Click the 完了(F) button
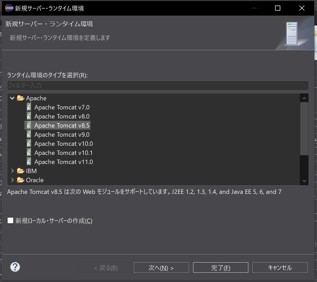Screen dimensions: 317x282 point(221,267)
